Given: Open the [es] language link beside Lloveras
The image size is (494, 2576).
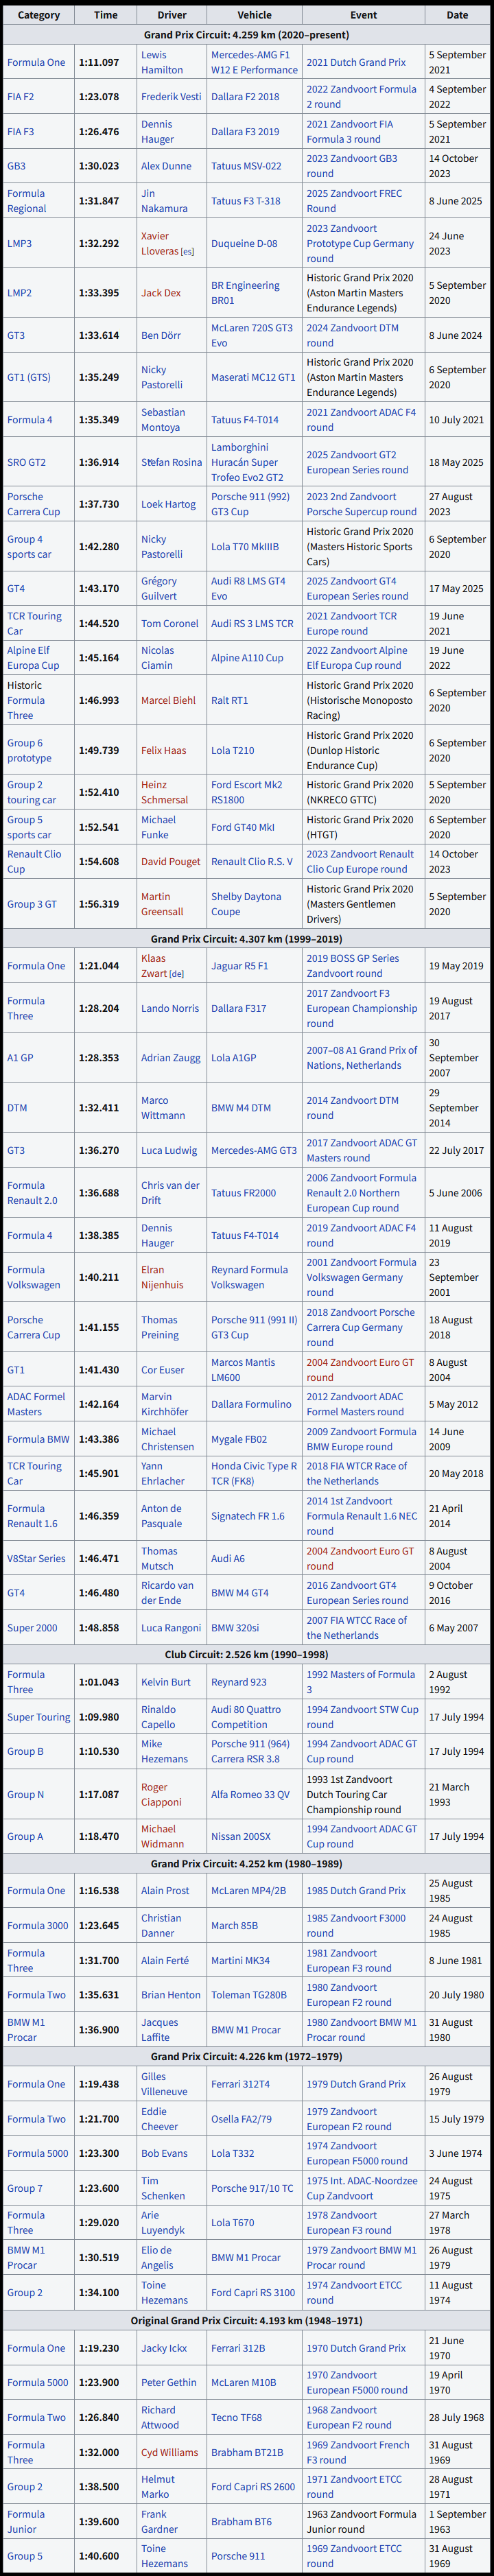Looking at the screenshot, I should point(188,252).
